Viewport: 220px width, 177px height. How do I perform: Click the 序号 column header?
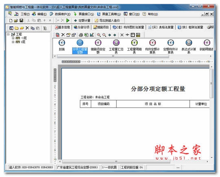tap(86, 104)
